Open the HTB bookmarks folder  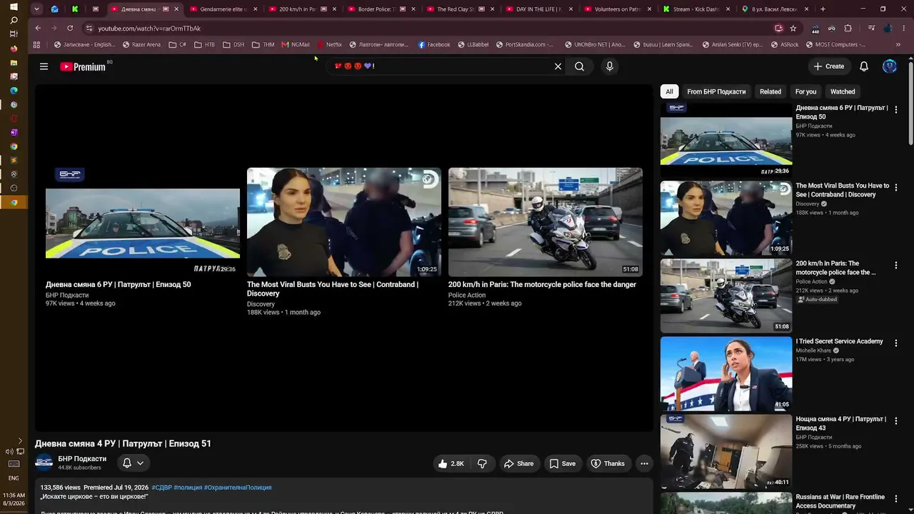click(204, 44)
